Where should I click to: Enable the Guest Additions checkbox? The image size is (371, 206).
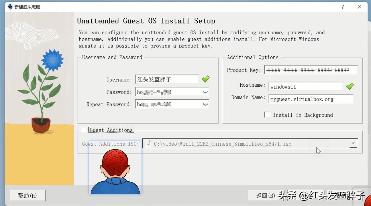coord(84,130)
